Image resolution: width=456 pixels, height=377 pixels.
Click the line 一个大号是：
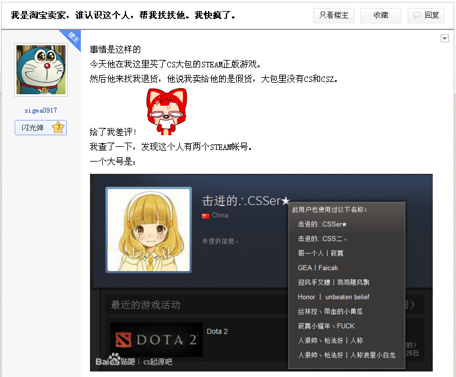[113, 162]
